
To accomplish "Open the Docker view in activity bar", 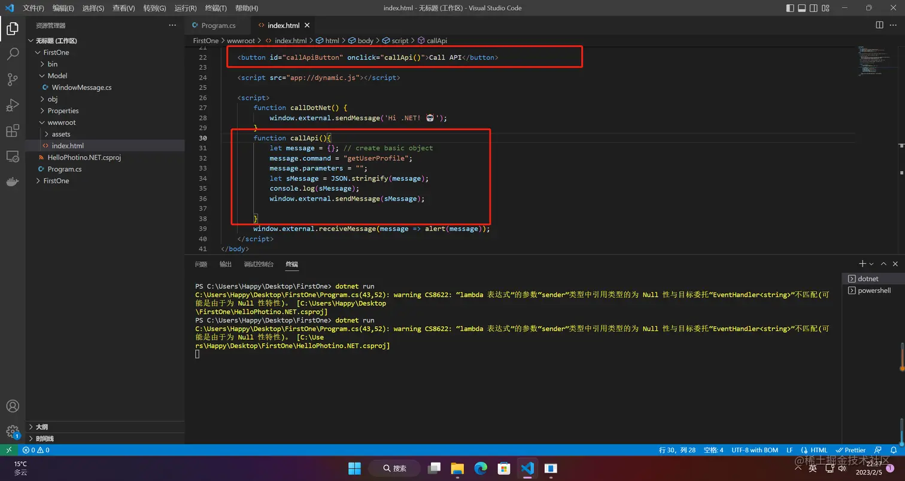I will tap(13, 182).
